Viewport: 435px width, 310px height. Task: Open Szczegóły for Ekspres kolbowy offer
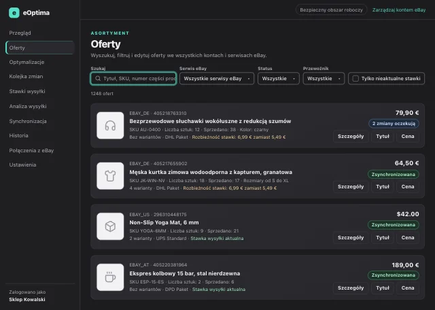[351, 288]
